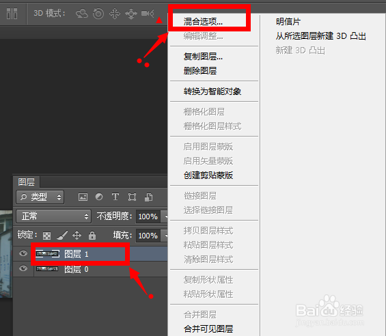Click the 不透明度 100% value field

[x=148, y=216]
